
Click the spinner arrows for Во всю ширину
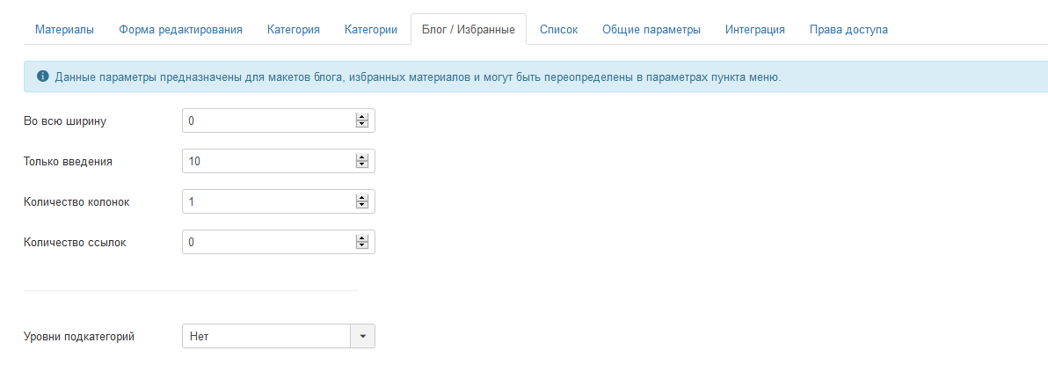[x=361, y=120]
